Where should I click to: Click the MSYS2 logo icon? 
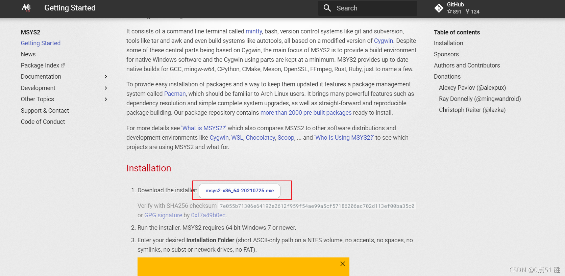pos(26,8)
